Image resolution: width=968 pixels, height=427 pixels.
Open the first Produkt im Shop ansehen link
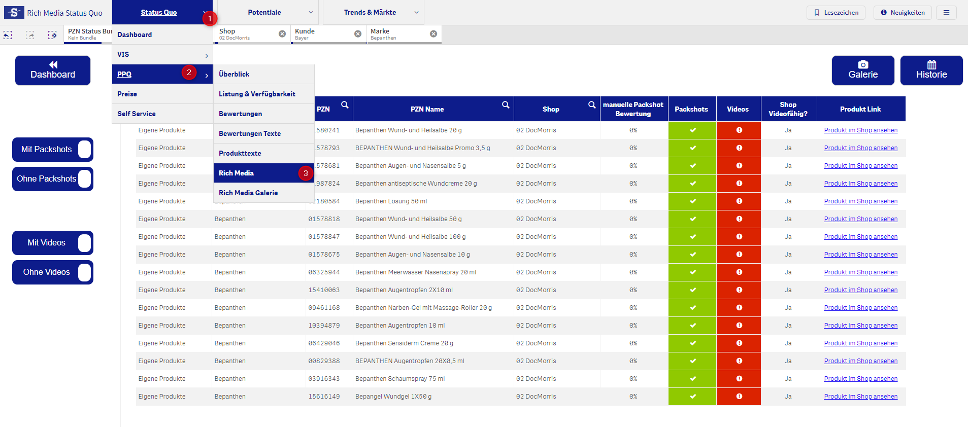[860, 130]
